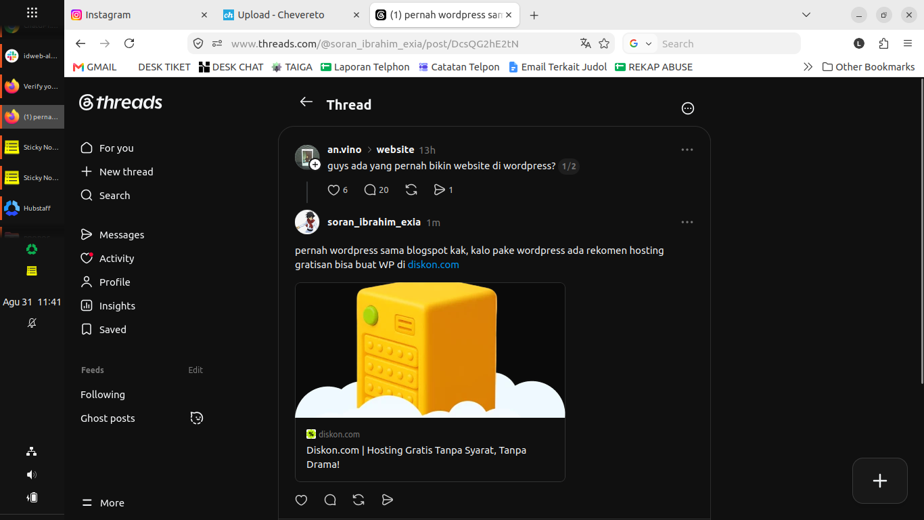Viewport: 924px width, 520px height.
Task: Choose a search engine from the Google dropdown
Action: 641,43
